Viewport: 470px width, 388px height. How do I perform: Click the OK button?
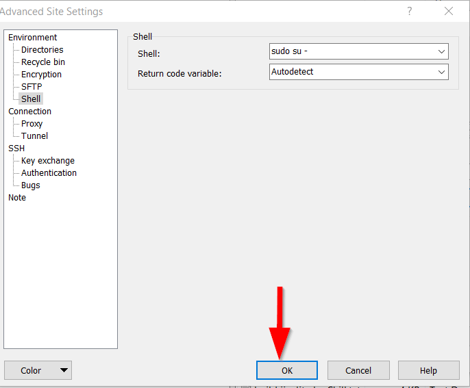(x=286, y=370)
